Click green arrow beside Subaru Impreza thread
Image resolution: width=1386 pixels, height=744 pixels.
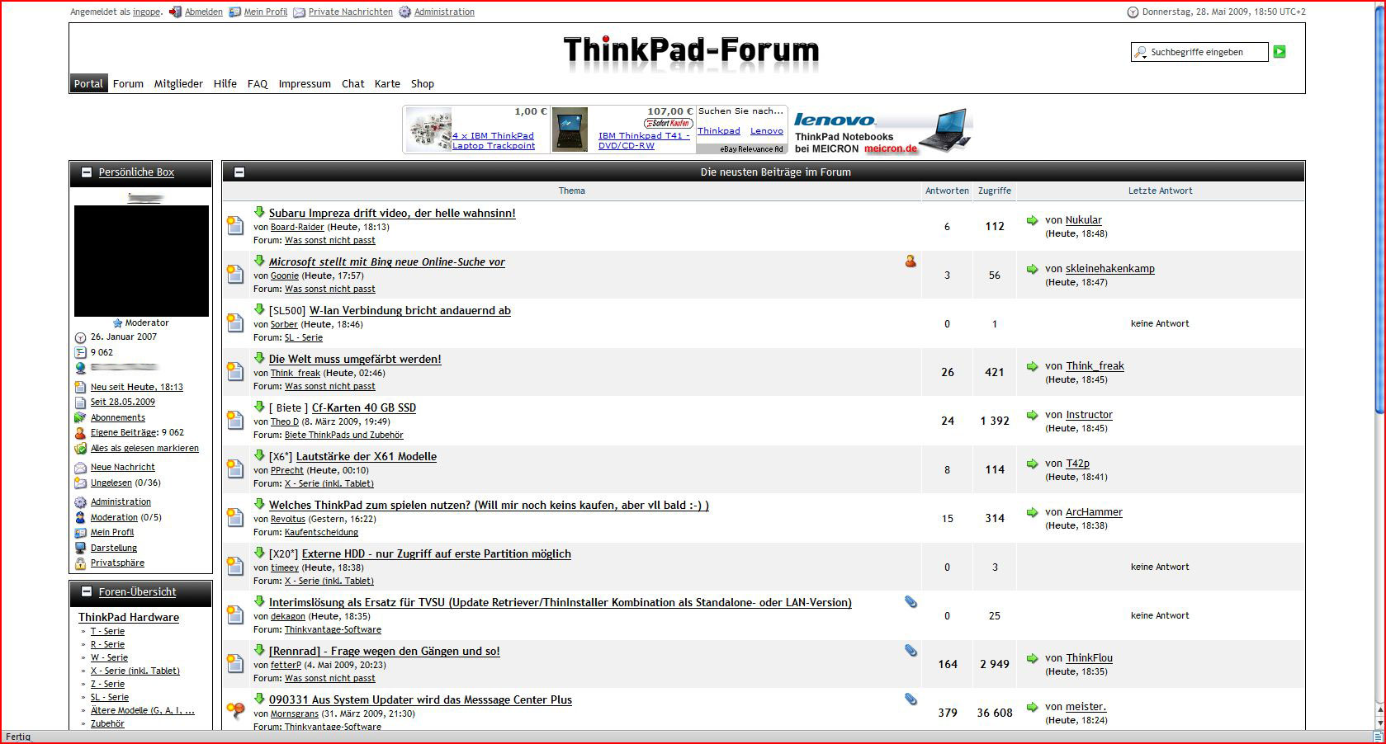tap(259, 212)
